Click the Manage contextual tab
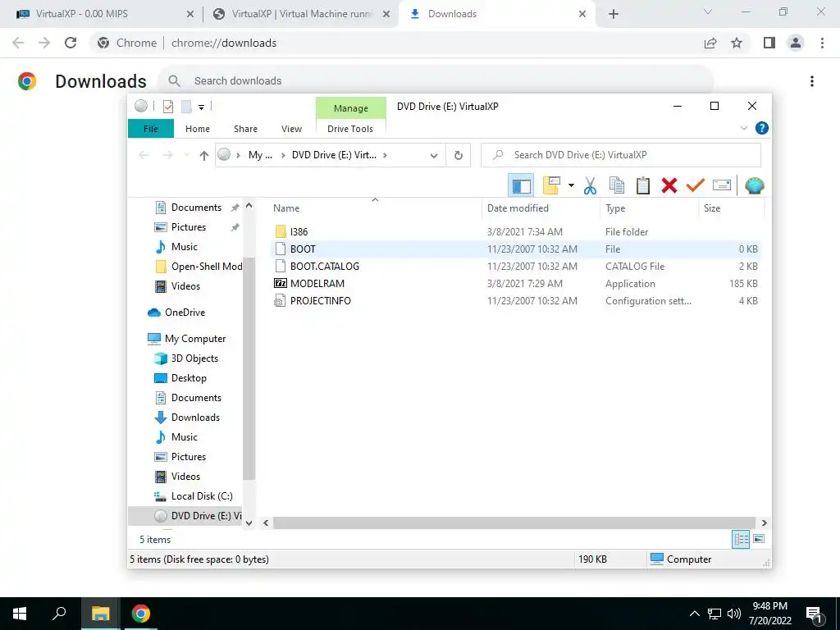The image size is (840, 630). (x=351, y=108)
